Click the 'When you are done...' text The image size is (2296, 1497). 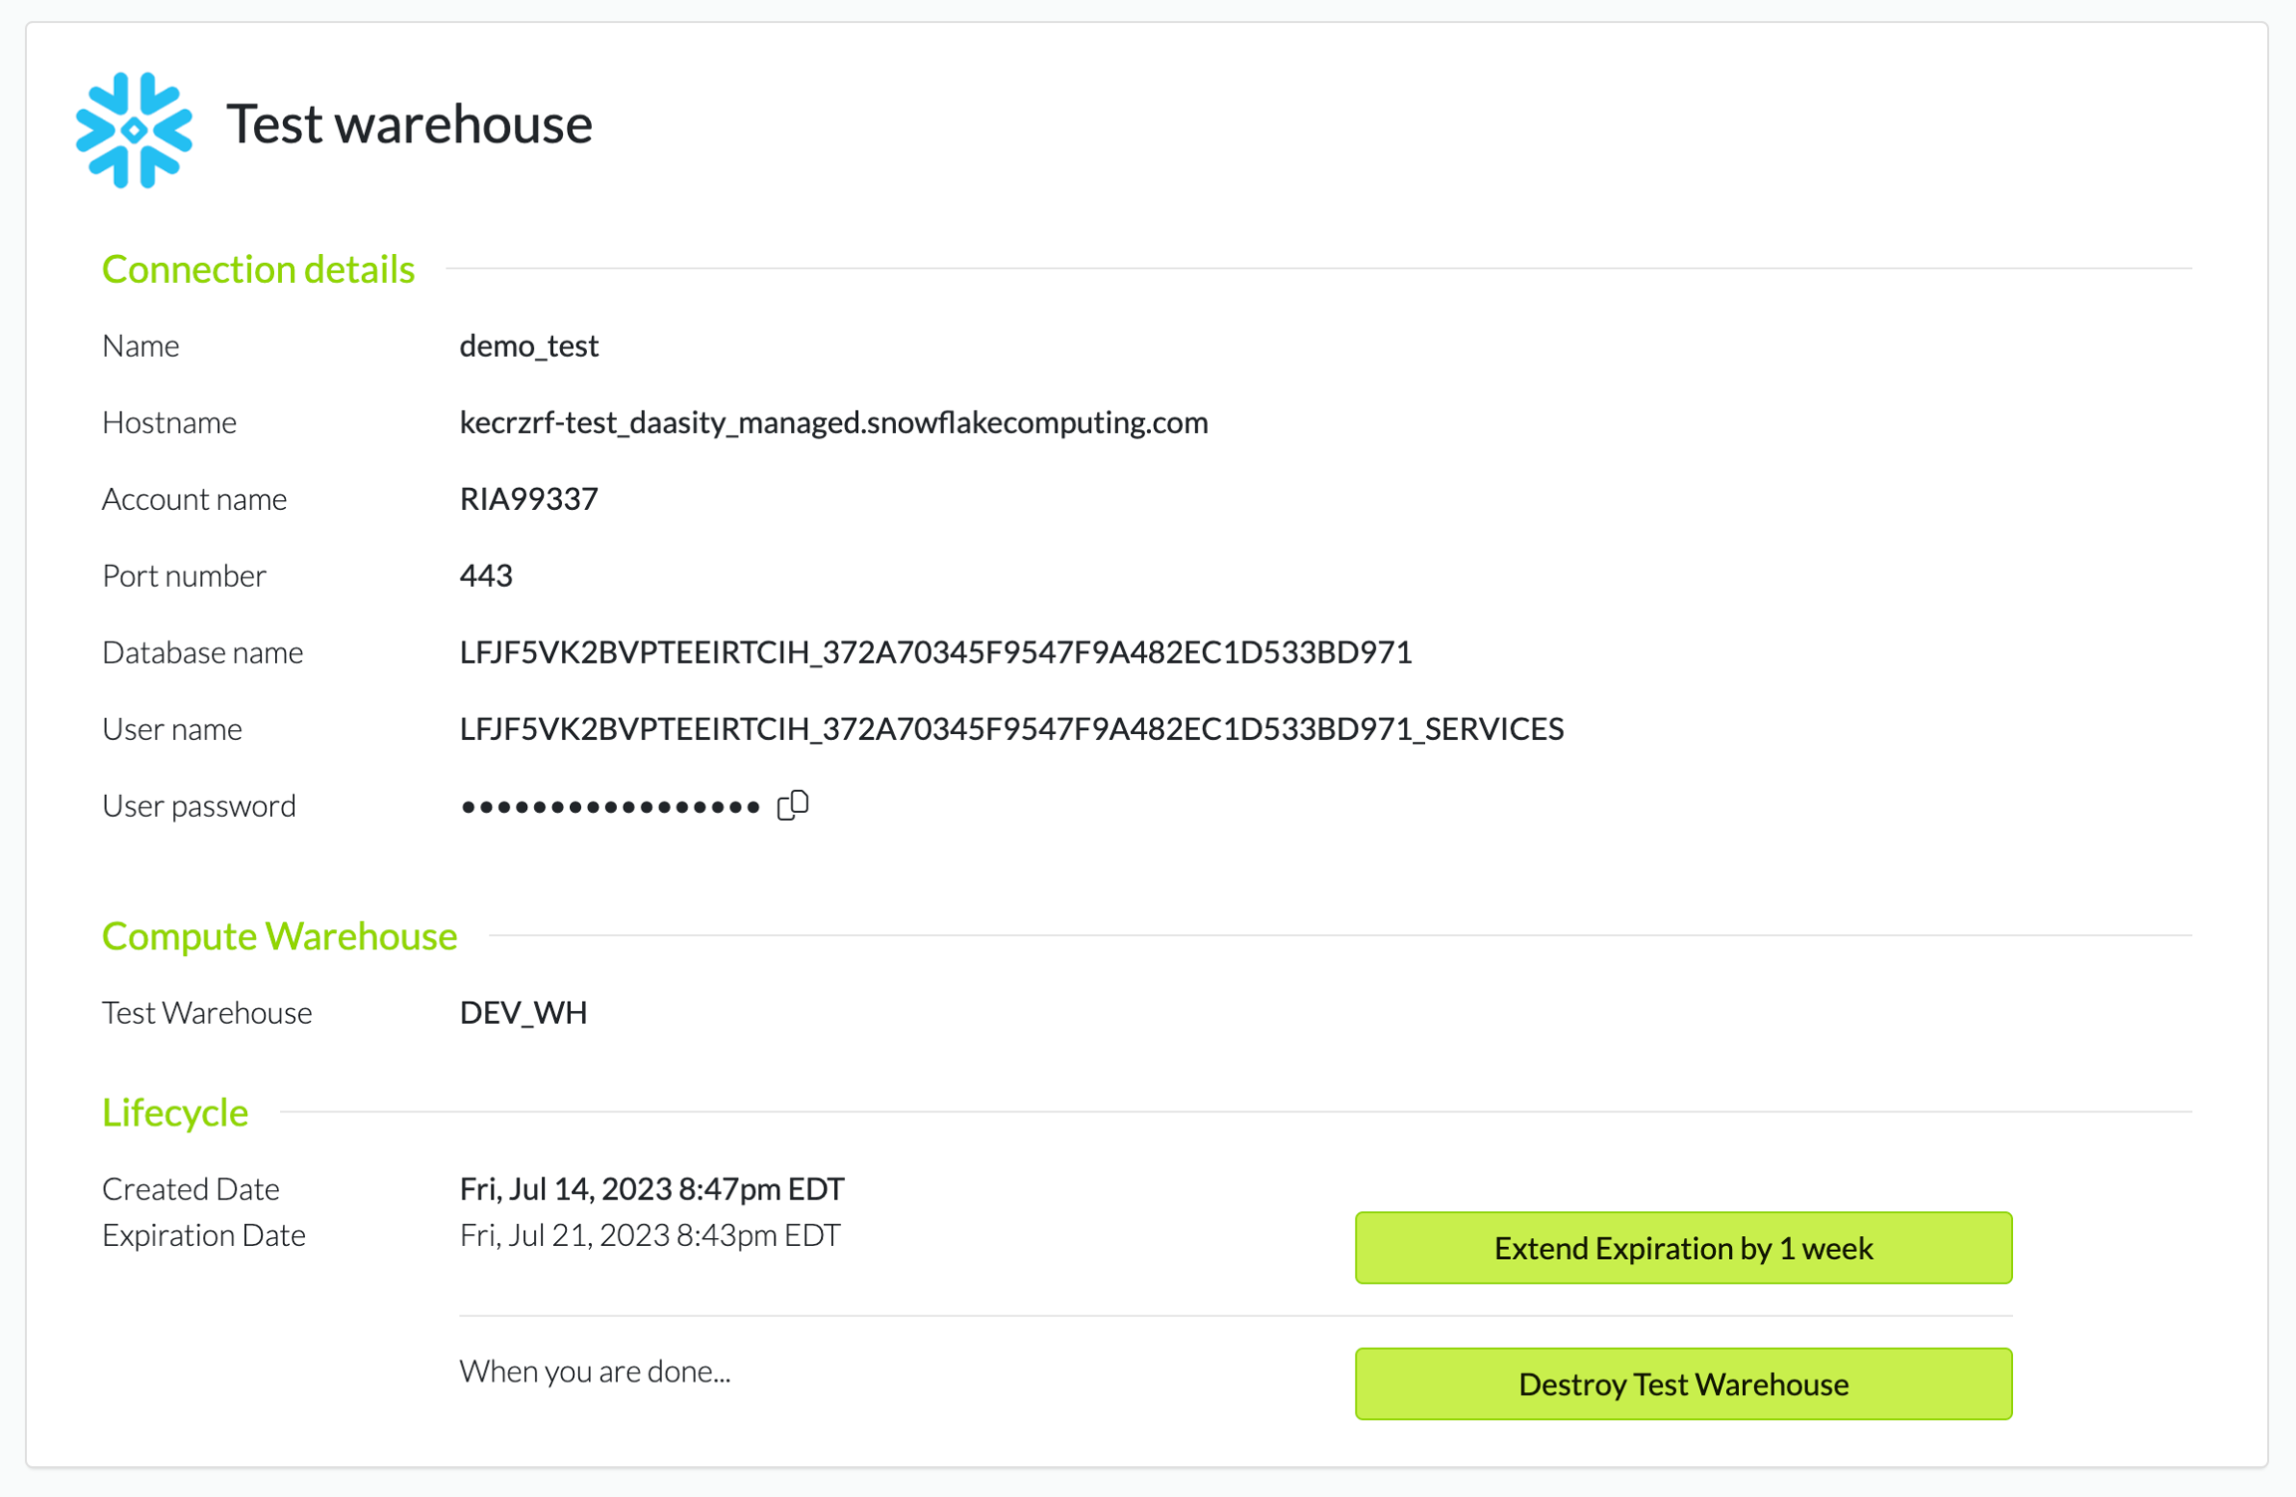click(595, 1372)
